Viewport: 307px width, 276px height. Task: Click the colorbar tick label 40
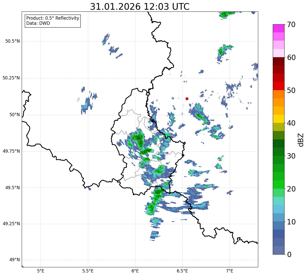[x=291, y=123]
